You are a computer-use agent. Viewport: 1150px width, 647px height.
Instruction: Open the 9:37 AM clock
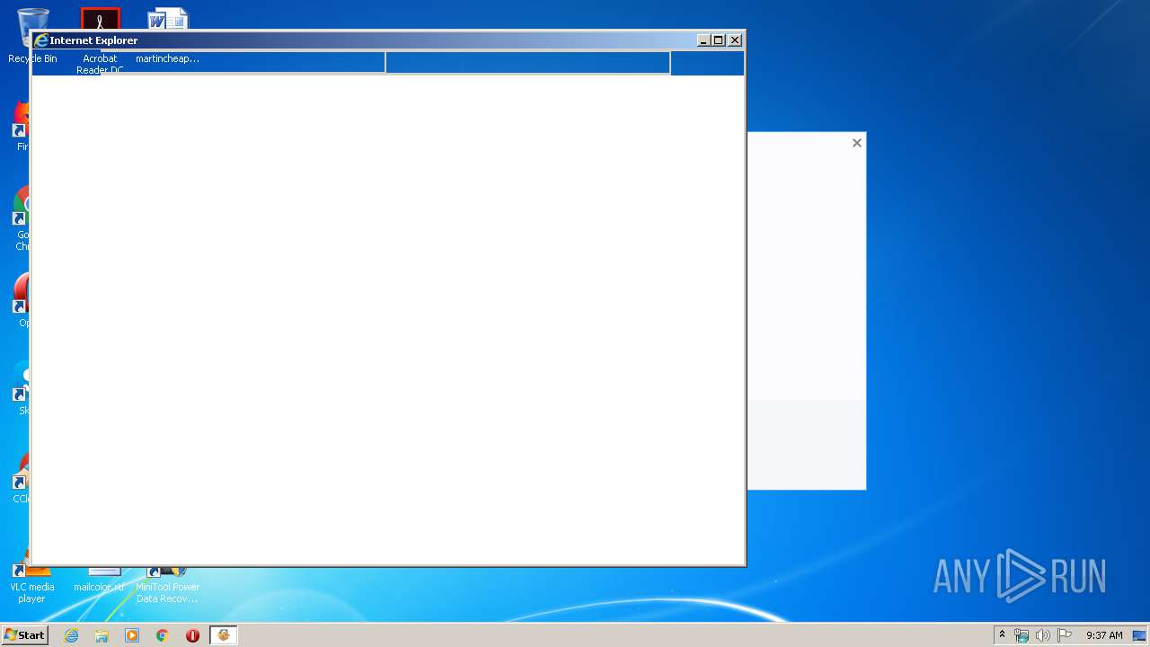click(x=1104, y=635)
